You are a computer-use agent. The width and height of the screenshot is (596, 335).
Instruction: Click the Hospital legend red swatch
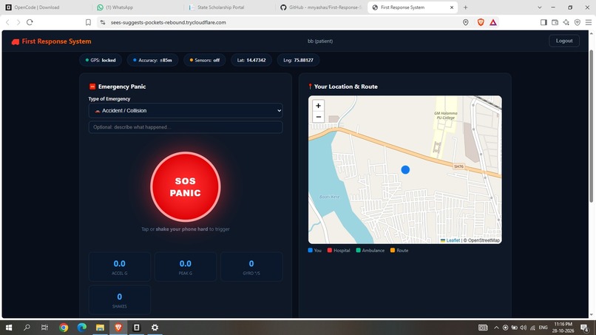click(330, 250)
